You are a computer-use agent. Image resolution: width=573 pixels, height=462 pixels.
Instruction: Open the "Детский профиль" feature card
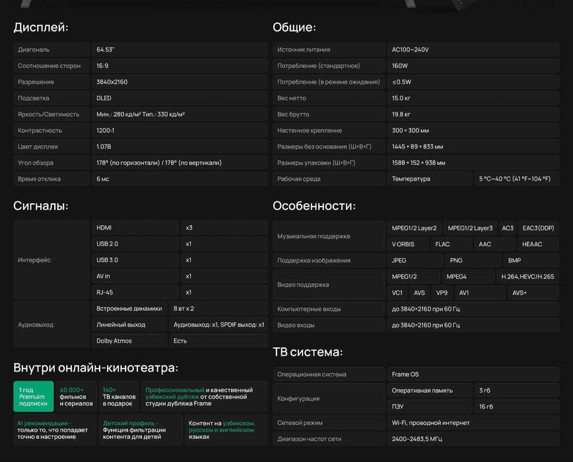coord(141,430)
